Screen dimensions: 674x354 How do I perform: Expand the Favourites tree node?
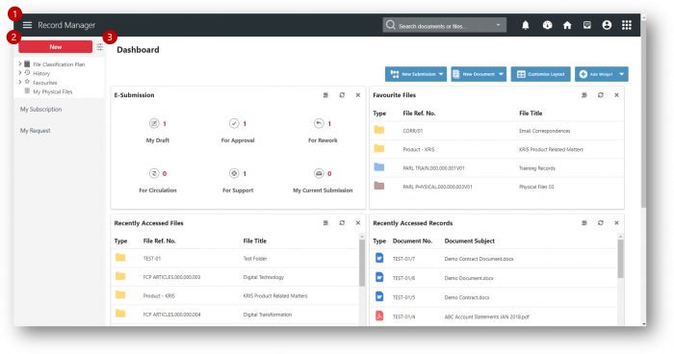(x=20, y=82)
